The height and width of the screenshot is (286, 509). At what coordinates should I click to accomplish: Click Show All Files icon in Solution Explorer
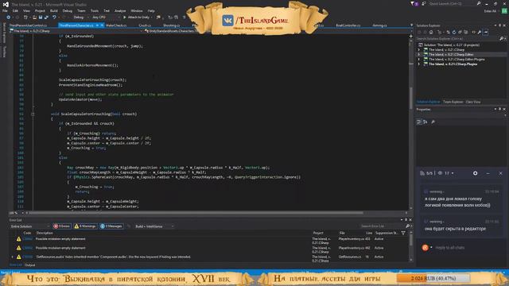click(465, 32)
